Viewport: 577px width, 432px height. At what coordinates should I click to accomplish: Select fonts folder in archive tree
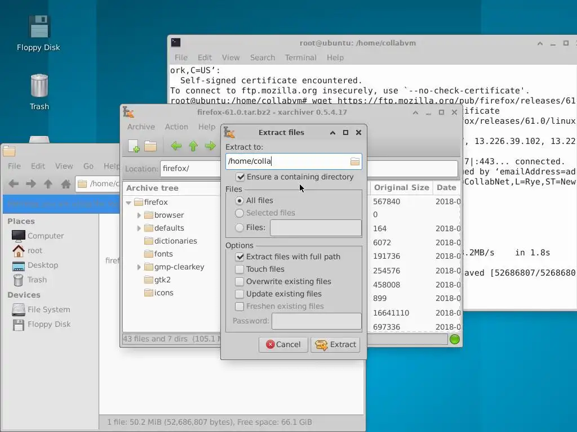(158, 254)
